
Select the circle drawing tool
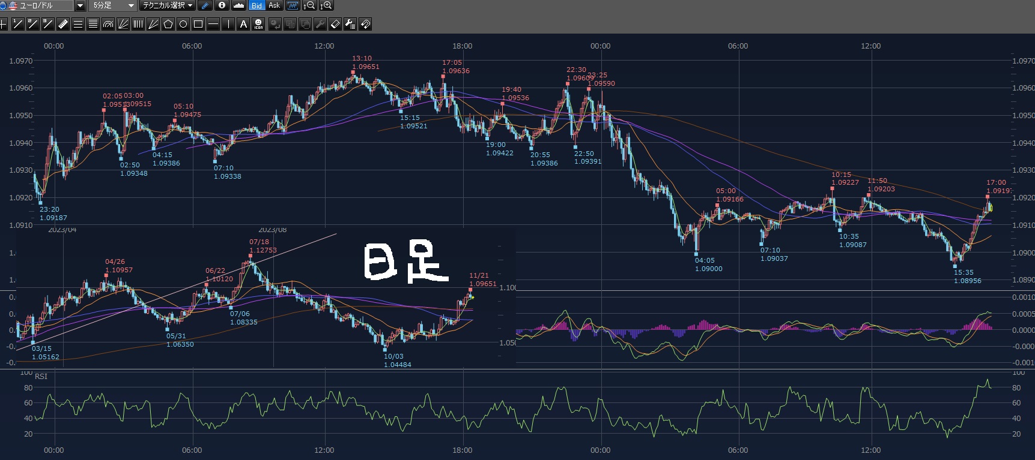pos(183,24)
